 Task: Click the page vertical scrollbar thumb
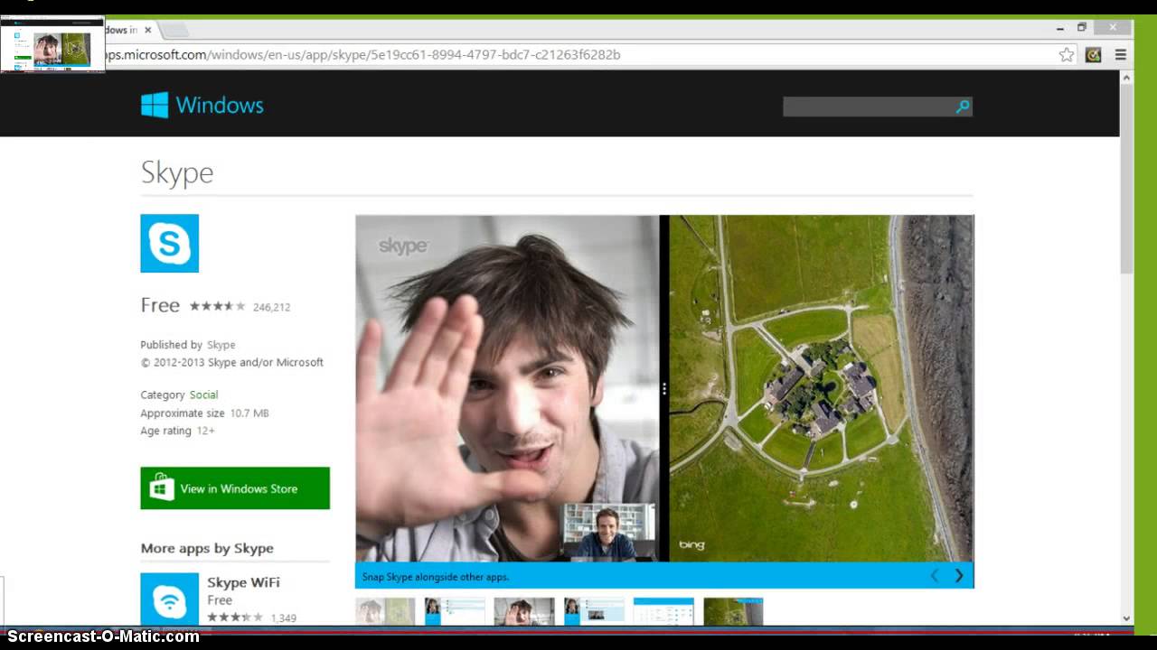(1126, 179)
